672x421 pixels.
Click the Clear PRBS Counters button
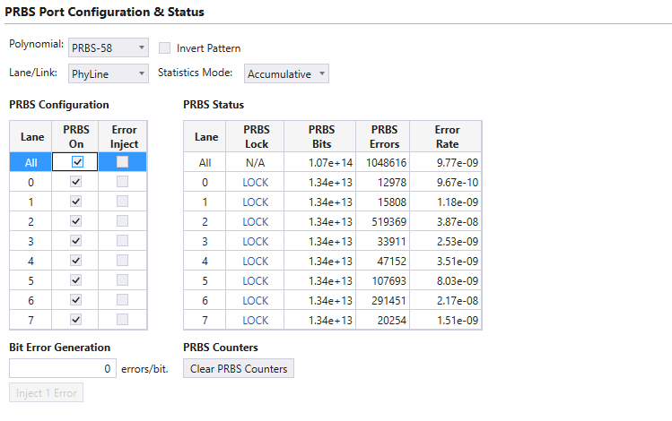[239, 368]
